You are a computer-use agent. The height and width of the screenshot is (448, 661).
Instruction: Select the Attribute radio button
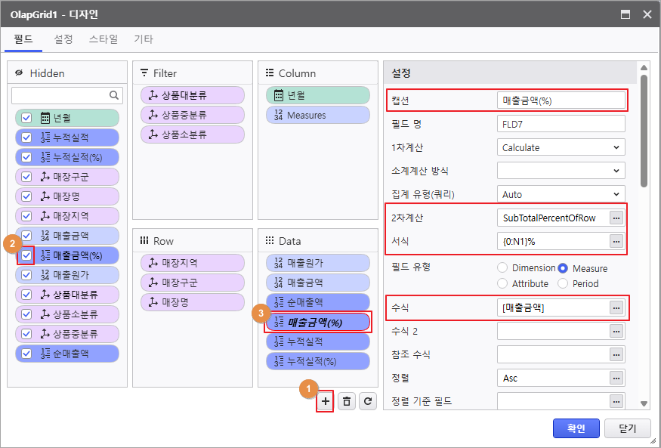point(502,283)
